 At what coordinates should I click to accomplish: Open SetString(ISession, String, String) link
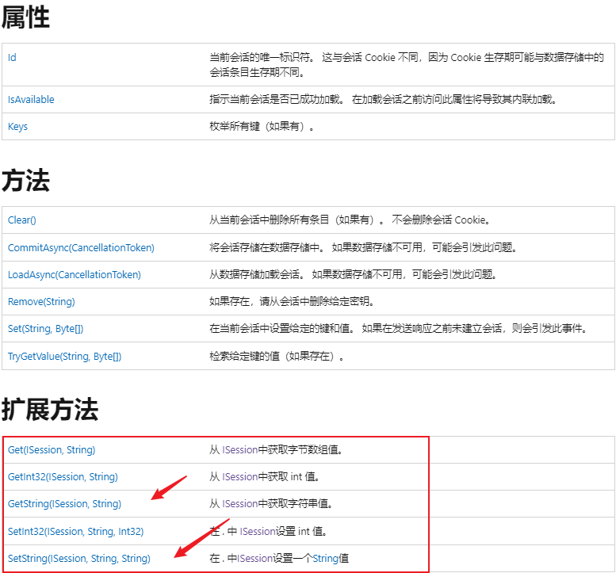[79, 559]
